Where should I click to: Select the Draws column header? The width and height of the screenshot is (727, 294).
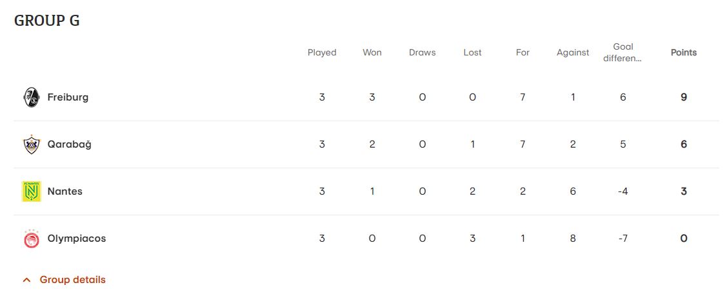pos(423,53)
